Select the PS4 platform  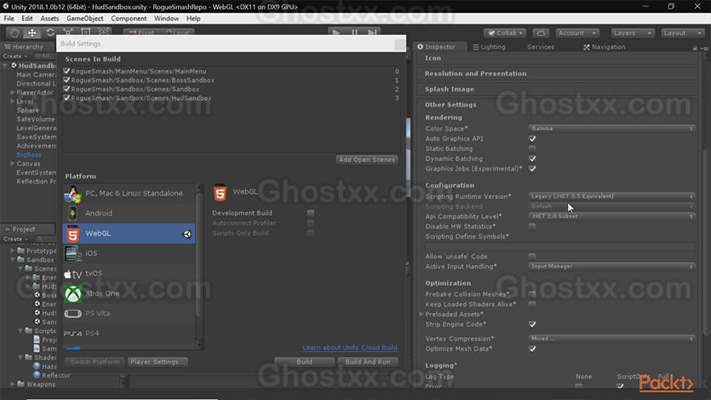128,333
